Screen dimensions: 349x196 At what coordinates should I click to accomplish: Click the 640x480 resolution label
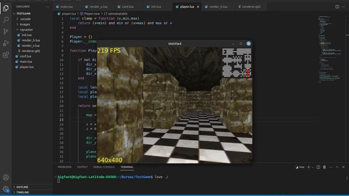pyautogui.click(x=110, y=160)
